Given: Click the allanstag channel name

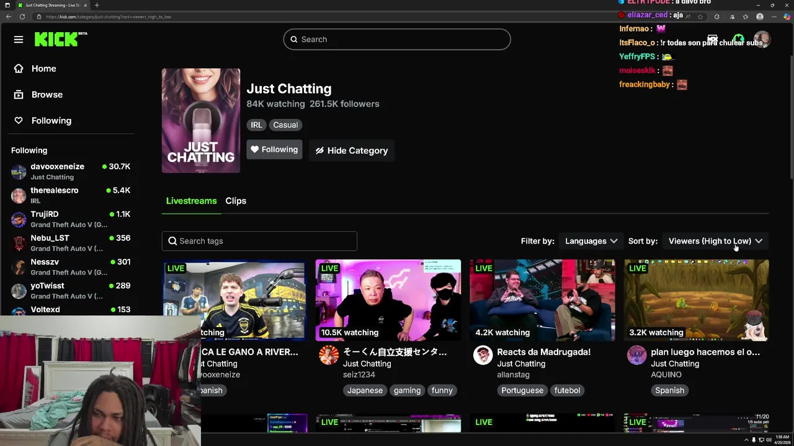Looking at the screenshot, I should pyautogui.click(x=513, y=375).
